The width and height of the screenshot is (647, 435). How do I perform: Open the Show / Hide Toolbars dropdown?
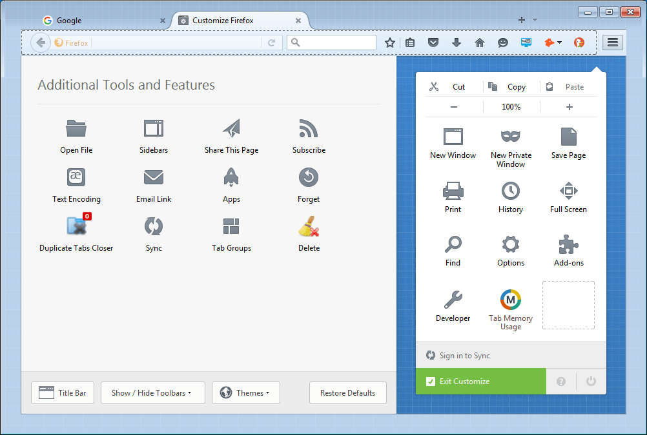(152, 392)
